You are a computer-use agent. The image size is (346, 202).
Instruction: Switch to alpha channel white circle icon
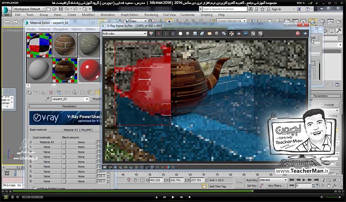[x=180, y=34]
